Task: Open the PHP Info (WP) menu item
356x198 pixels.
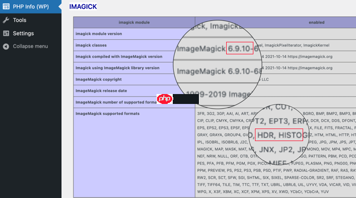Action: [x=31, y=7]
